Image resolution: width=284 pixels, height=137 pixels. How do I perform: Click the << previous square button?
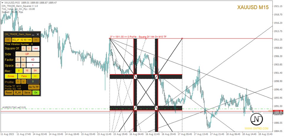point(8,40)
